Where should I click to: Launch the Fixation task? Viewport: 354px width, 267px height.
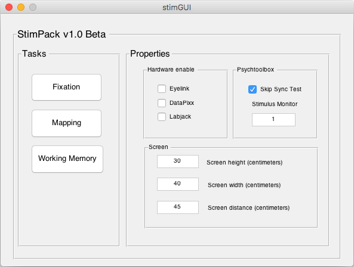(x=66, y=87)
